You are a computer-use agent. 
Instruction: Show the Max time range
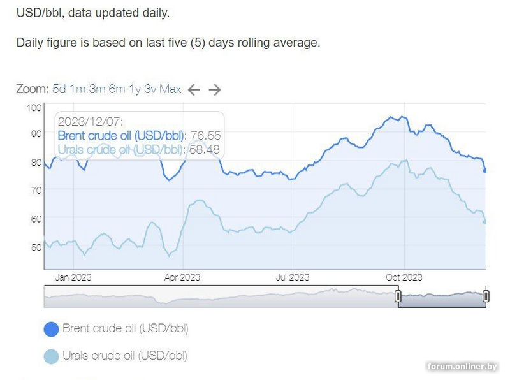(170, 89)
